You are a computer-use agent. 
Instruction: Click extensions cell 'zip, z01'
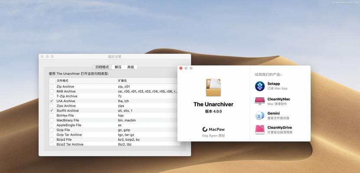[x=124, y=86]
